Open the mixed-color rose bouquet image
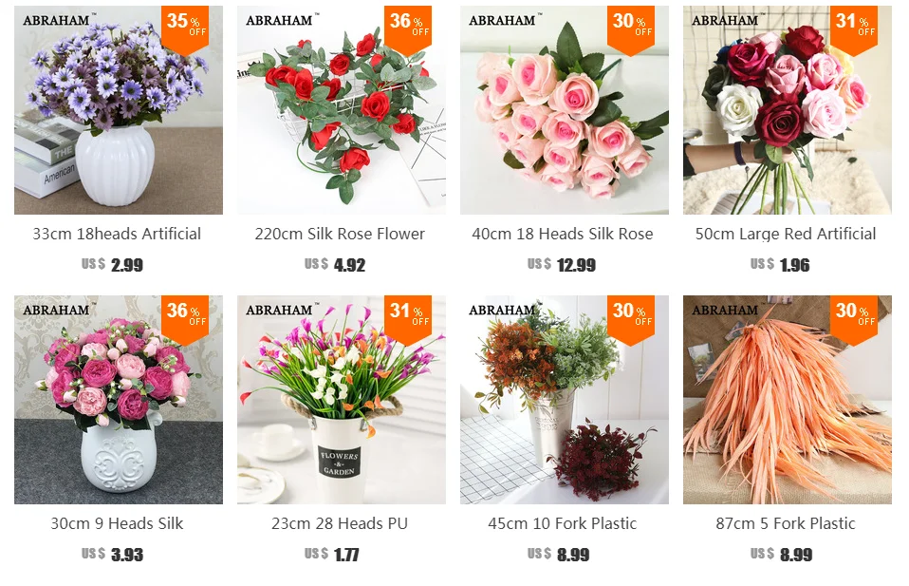 (788, 110)
